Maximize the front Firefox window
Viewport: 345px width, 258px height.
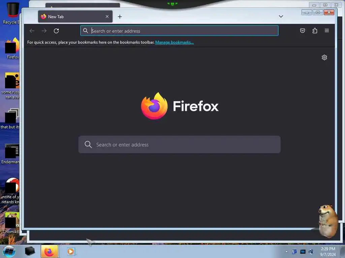pyautogui.click(x=318, y=12)
